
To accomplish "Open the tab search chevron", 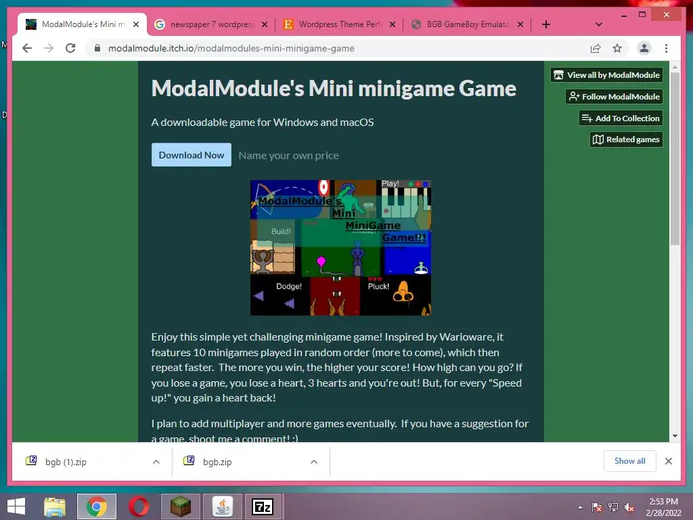I will point(598,24).
